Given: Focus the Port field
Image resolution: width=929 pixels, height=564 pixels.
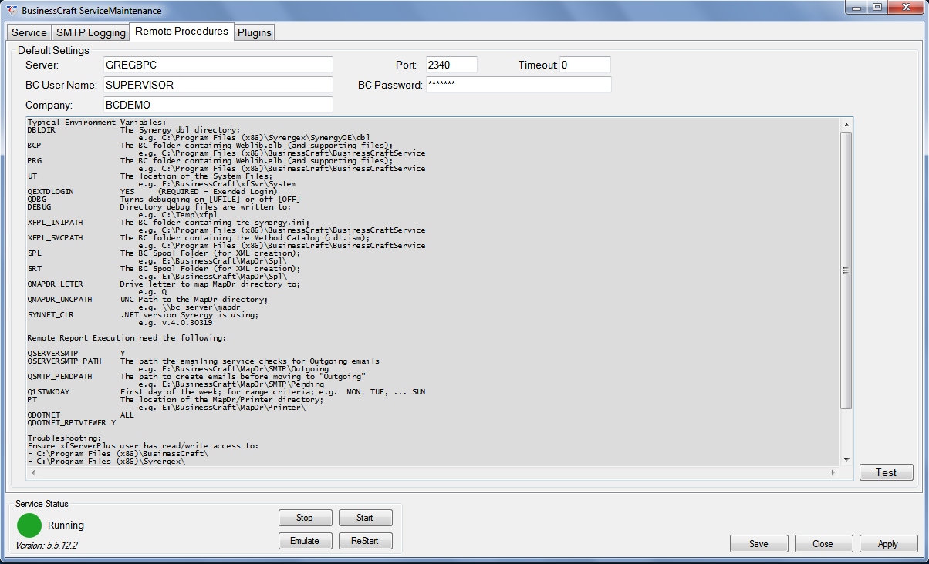Looking at the screenshot, I should [x=451, y=65].
